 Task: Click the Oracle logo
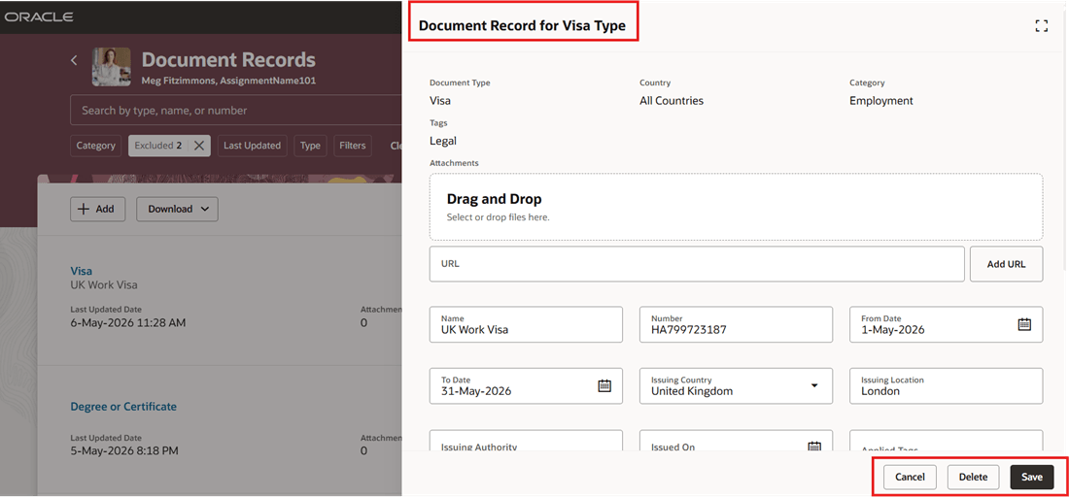pos(39,17)
